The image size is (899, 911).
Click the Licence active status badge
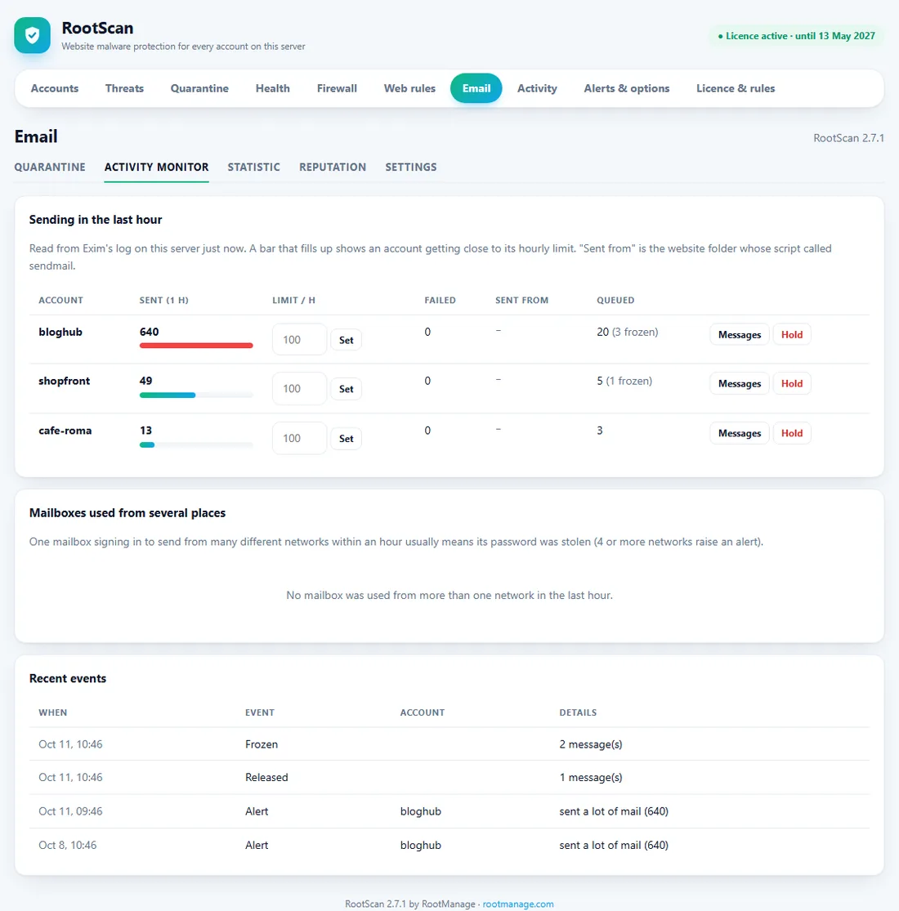[796, 36]
